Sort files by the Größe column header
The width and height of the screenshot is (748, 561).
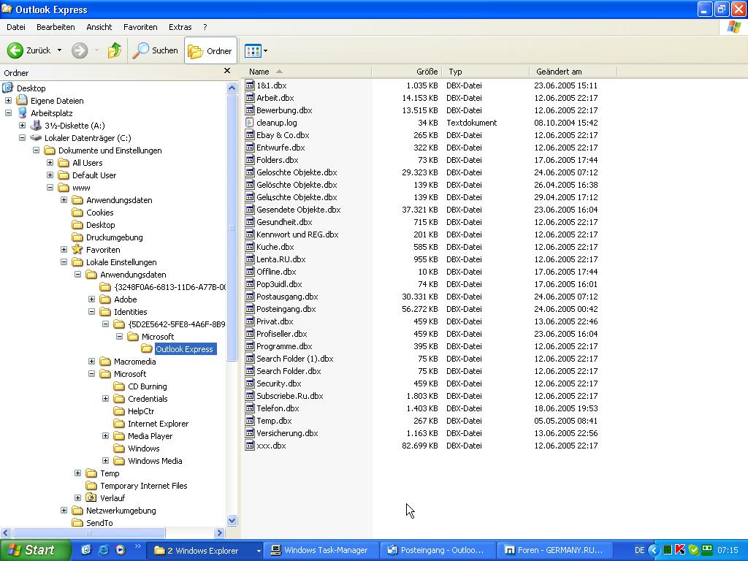coord(406,72)
